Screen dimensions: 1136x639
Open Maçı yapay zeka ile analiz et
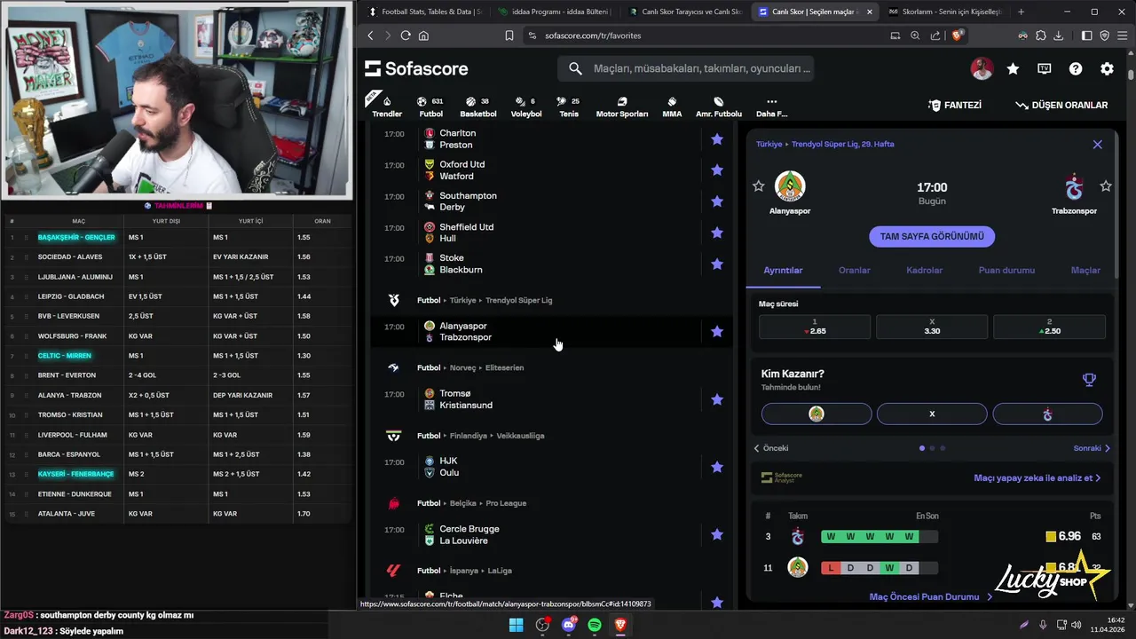(x=1037, y=477)
